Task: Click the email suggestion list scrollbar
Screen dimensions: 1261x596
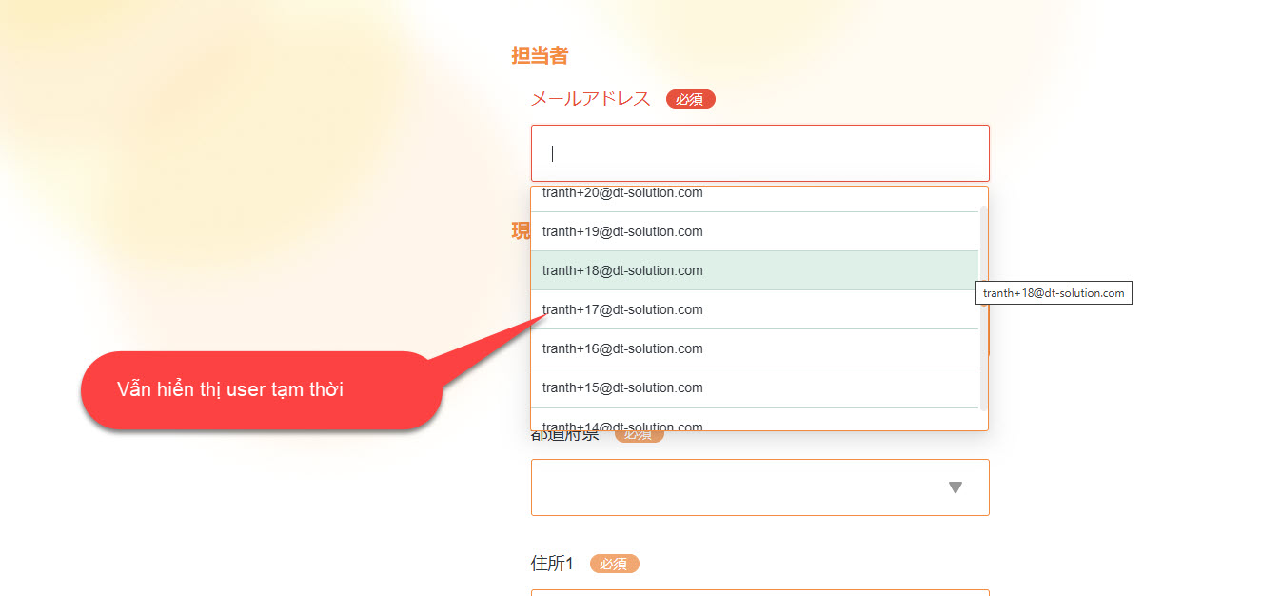Action: pyautogui.click(x=983, y=305)
